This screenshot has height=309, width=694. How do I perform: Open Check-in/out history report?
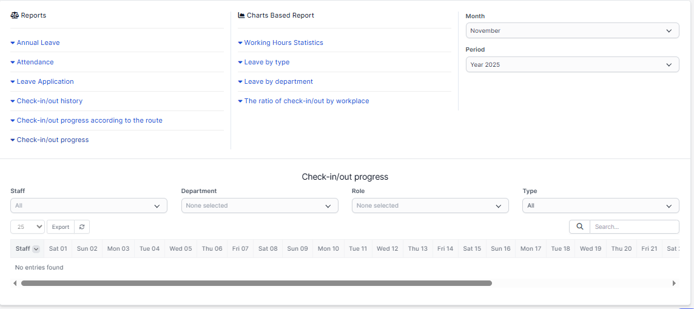49,101
